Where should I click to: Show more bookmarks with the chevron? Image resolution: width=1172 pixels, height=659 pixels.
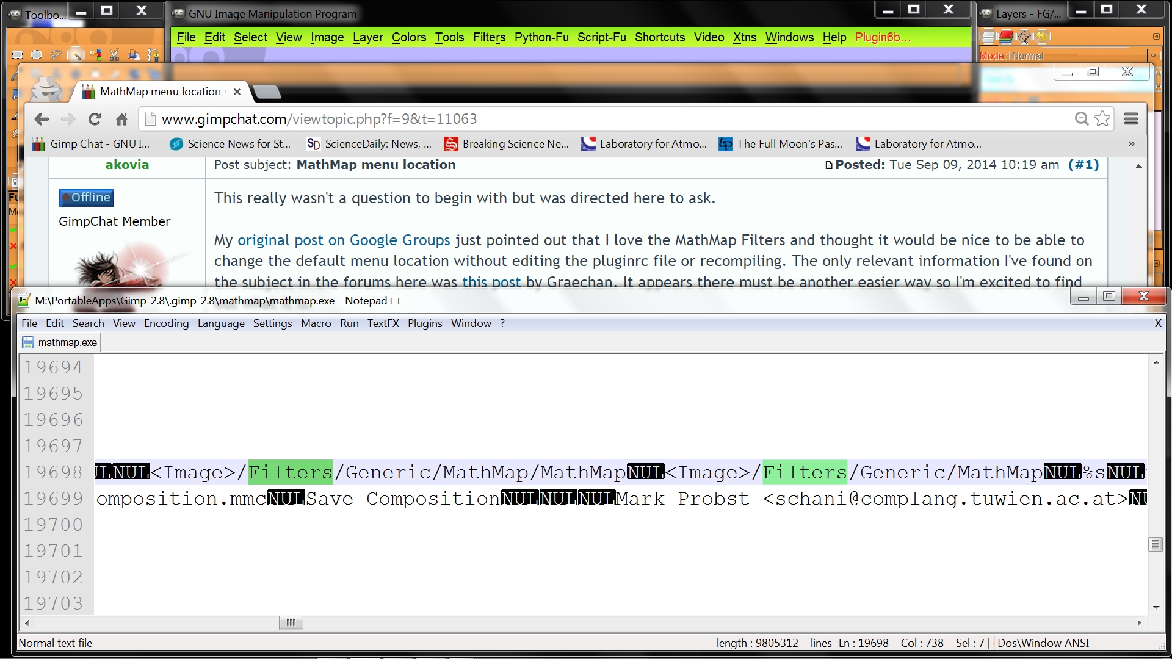1131,144
